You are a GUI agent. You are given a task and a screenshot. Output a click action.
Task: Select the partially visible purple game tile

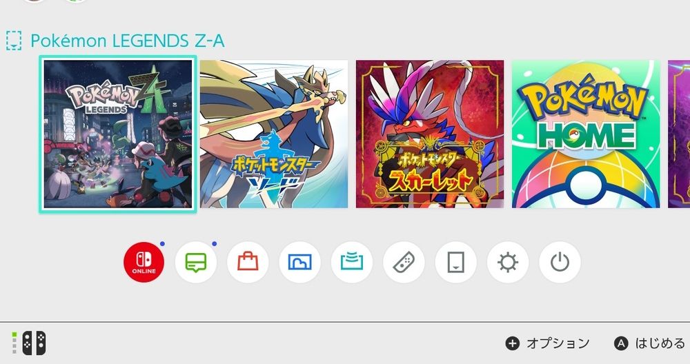pyautogui.click(x=679, y=134)
